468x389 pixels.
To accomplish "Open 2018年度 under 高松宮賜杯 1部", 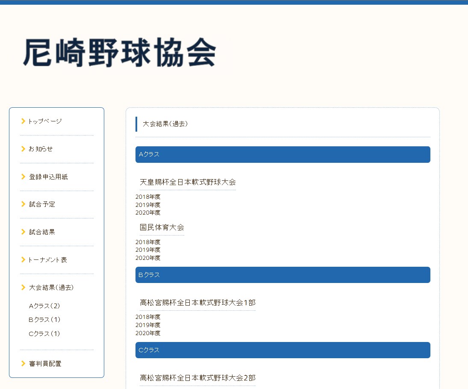I will [148, 317].
